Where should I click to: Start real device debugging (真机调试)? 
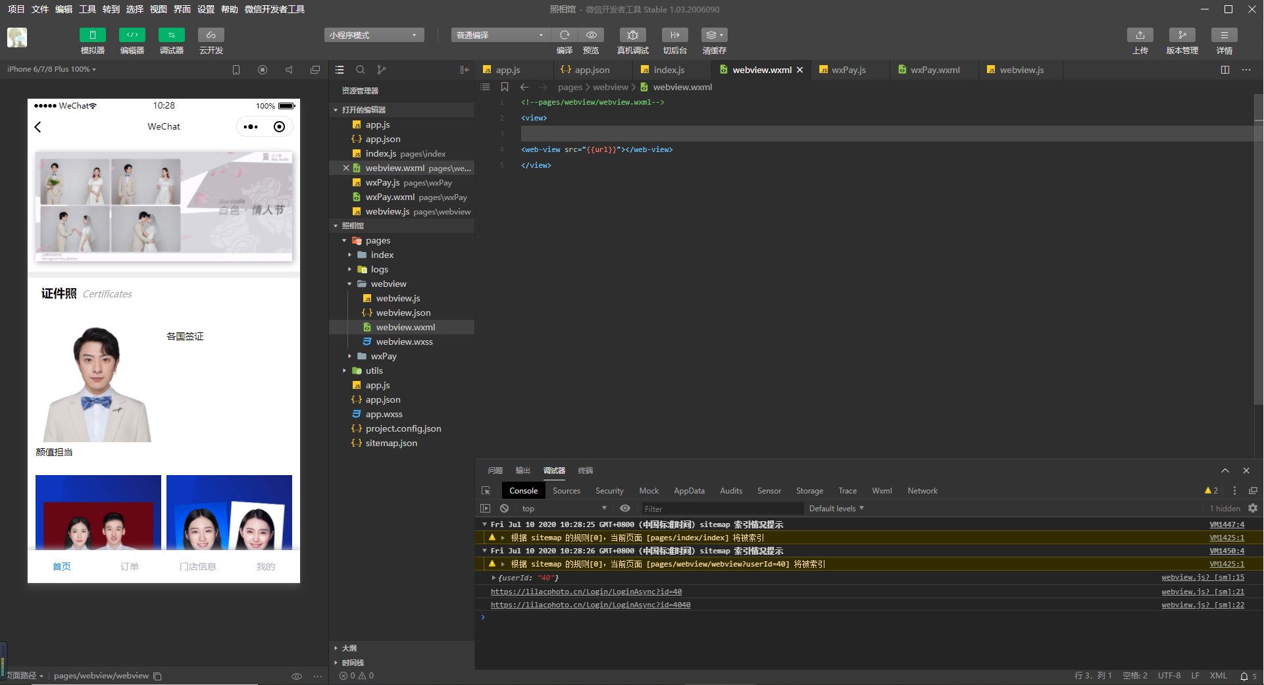(x=633, y=35)
